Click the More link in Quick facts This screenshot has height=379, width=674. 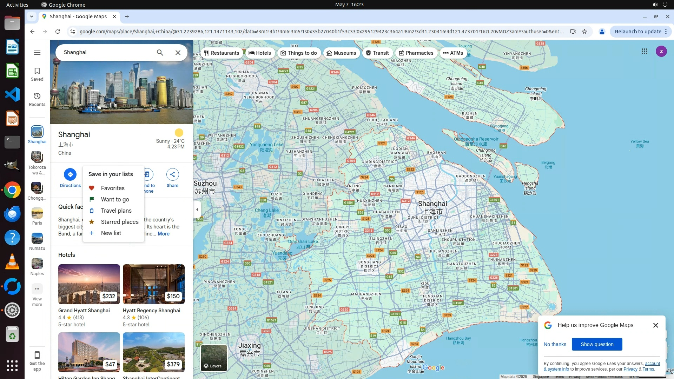pyautogui.click(x=164, y=234)
